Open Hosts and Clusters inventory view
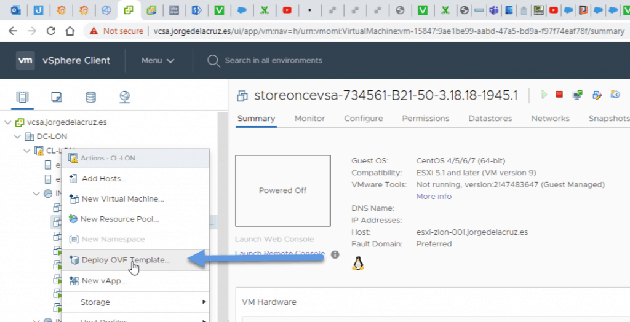The height and width of the screenshot is (322, 630). (23, 96)
